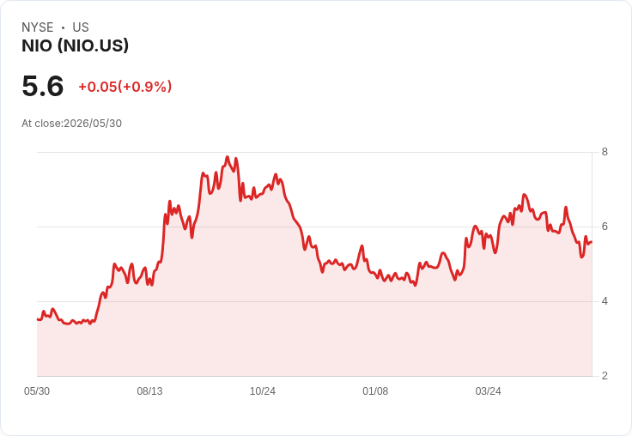Image resolution: width=632 pixels, height=436 pixels.
Task: Click the 08/13 x-axis date label
Action: pos(149,391)
